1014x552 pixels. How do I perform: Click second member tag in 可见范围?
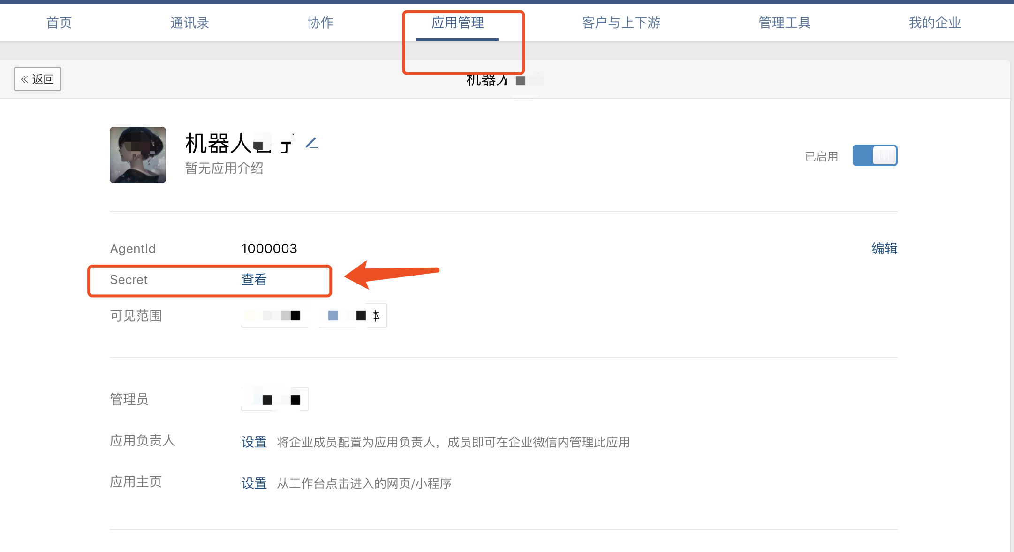point(353,315)
